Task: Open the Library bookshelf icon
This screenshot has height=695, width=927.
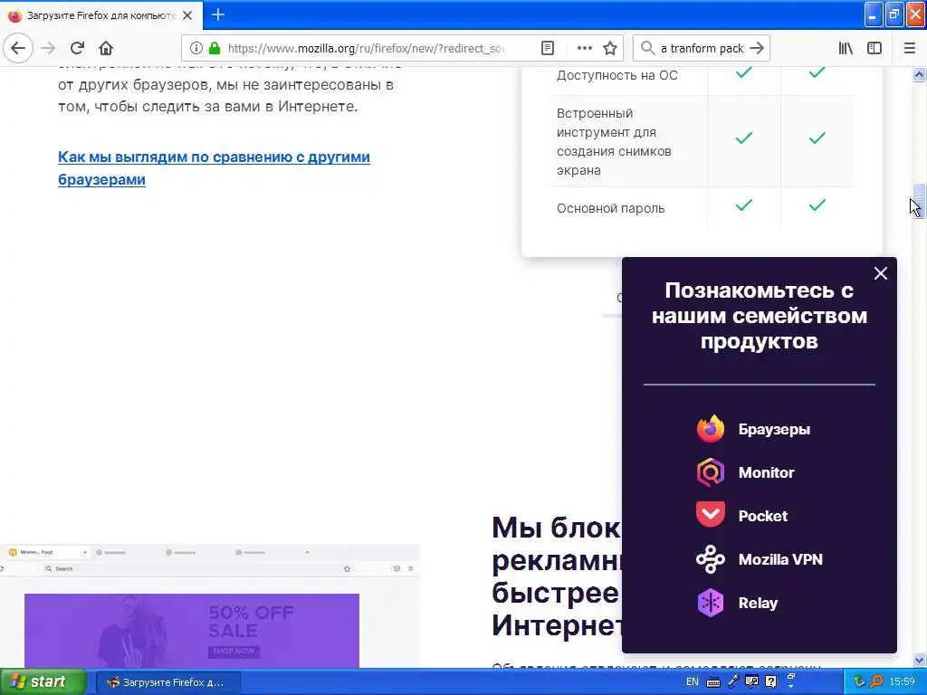Action: coord(846,48)
